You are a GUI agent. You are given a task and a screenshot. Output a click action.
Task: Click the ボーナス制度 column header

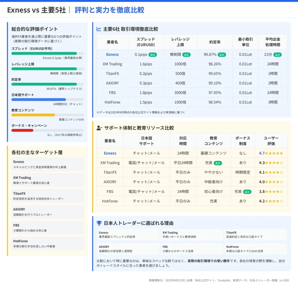pos(243,141)
